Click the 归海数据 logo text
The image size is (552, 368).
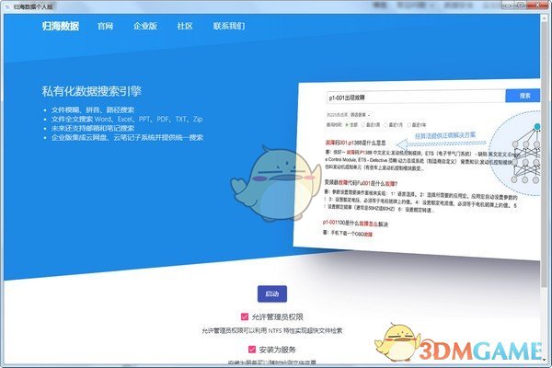[61, 26]
